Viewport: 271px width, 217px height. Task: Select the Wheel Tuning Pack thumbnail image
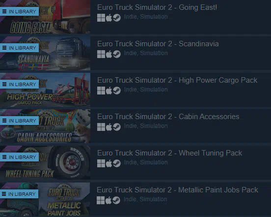coord(45,162)
